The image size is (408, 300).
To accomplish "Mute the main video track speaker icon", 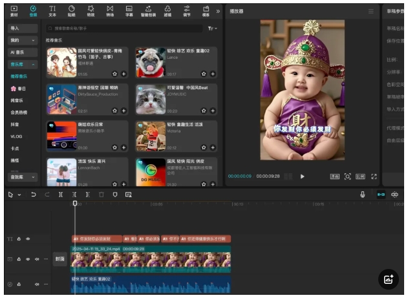I will 36,259.
